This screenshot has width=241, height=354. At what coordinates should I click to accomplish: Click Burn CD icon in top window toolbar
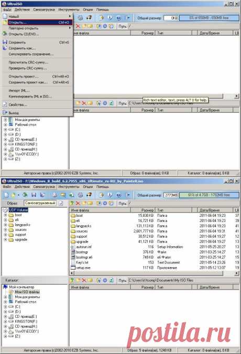[80, 18]
